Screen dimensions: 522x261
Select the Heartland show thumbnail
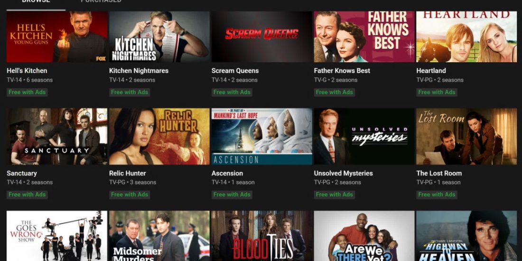466,37
